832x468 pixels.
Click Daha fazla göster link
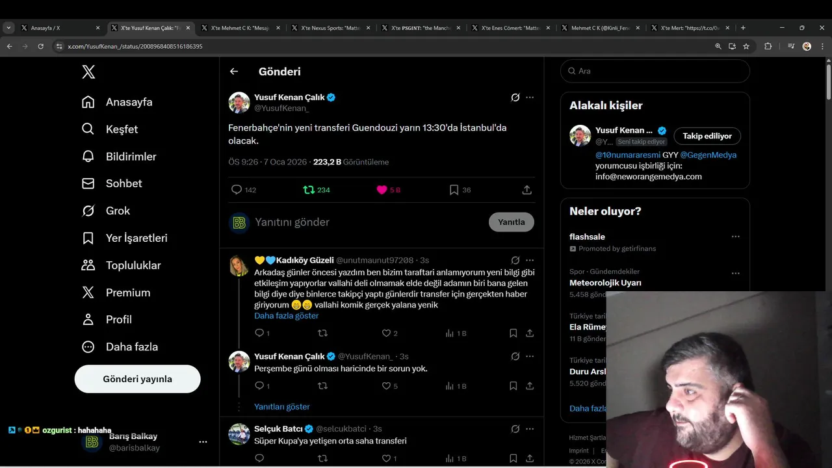(x=286, y=316)
